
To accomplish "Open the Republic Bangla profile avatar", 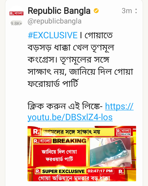I will [x=16, y=13].
